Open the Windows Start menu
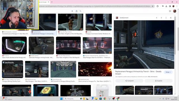The image size is (179, 101). coord(61,98)
